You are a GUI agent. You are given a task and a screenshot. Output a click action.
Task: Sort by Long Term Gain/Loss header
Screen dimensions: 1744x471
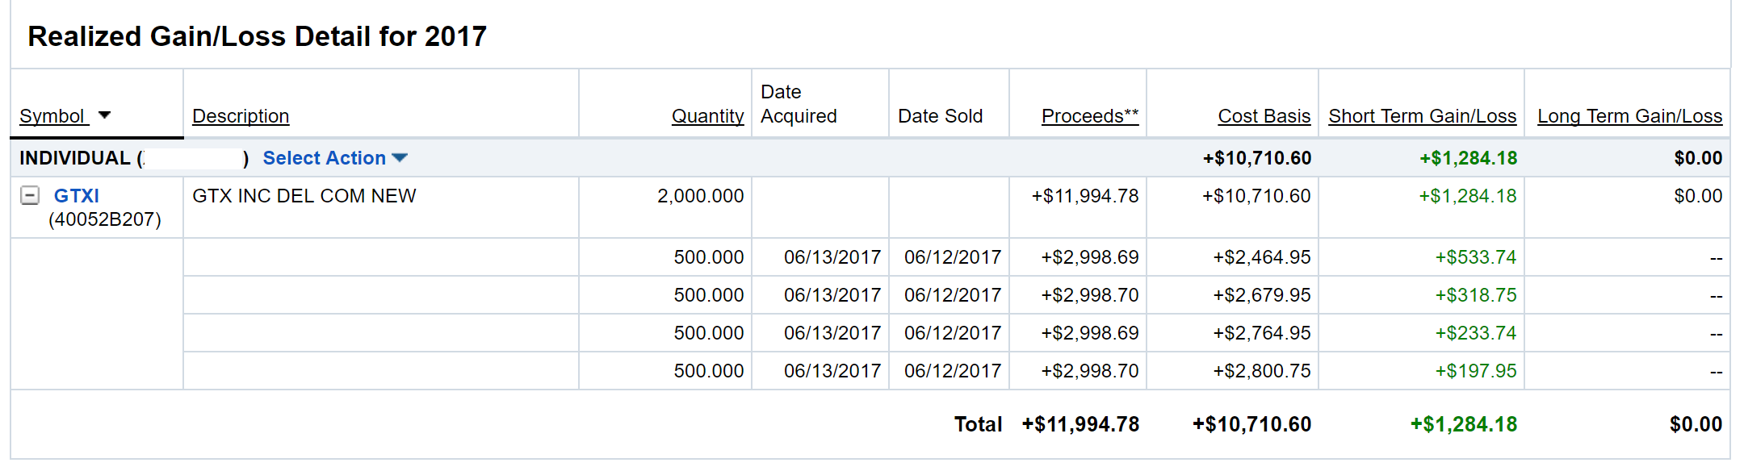pos(1629,116)
